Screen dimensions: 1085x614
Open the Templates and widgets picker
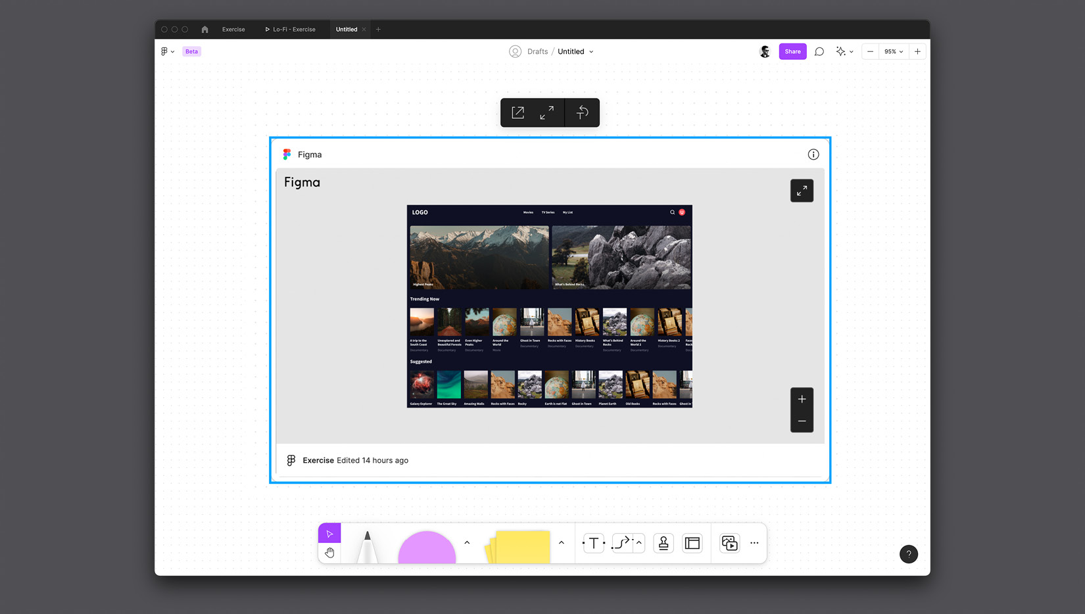(x=729, y=543)
